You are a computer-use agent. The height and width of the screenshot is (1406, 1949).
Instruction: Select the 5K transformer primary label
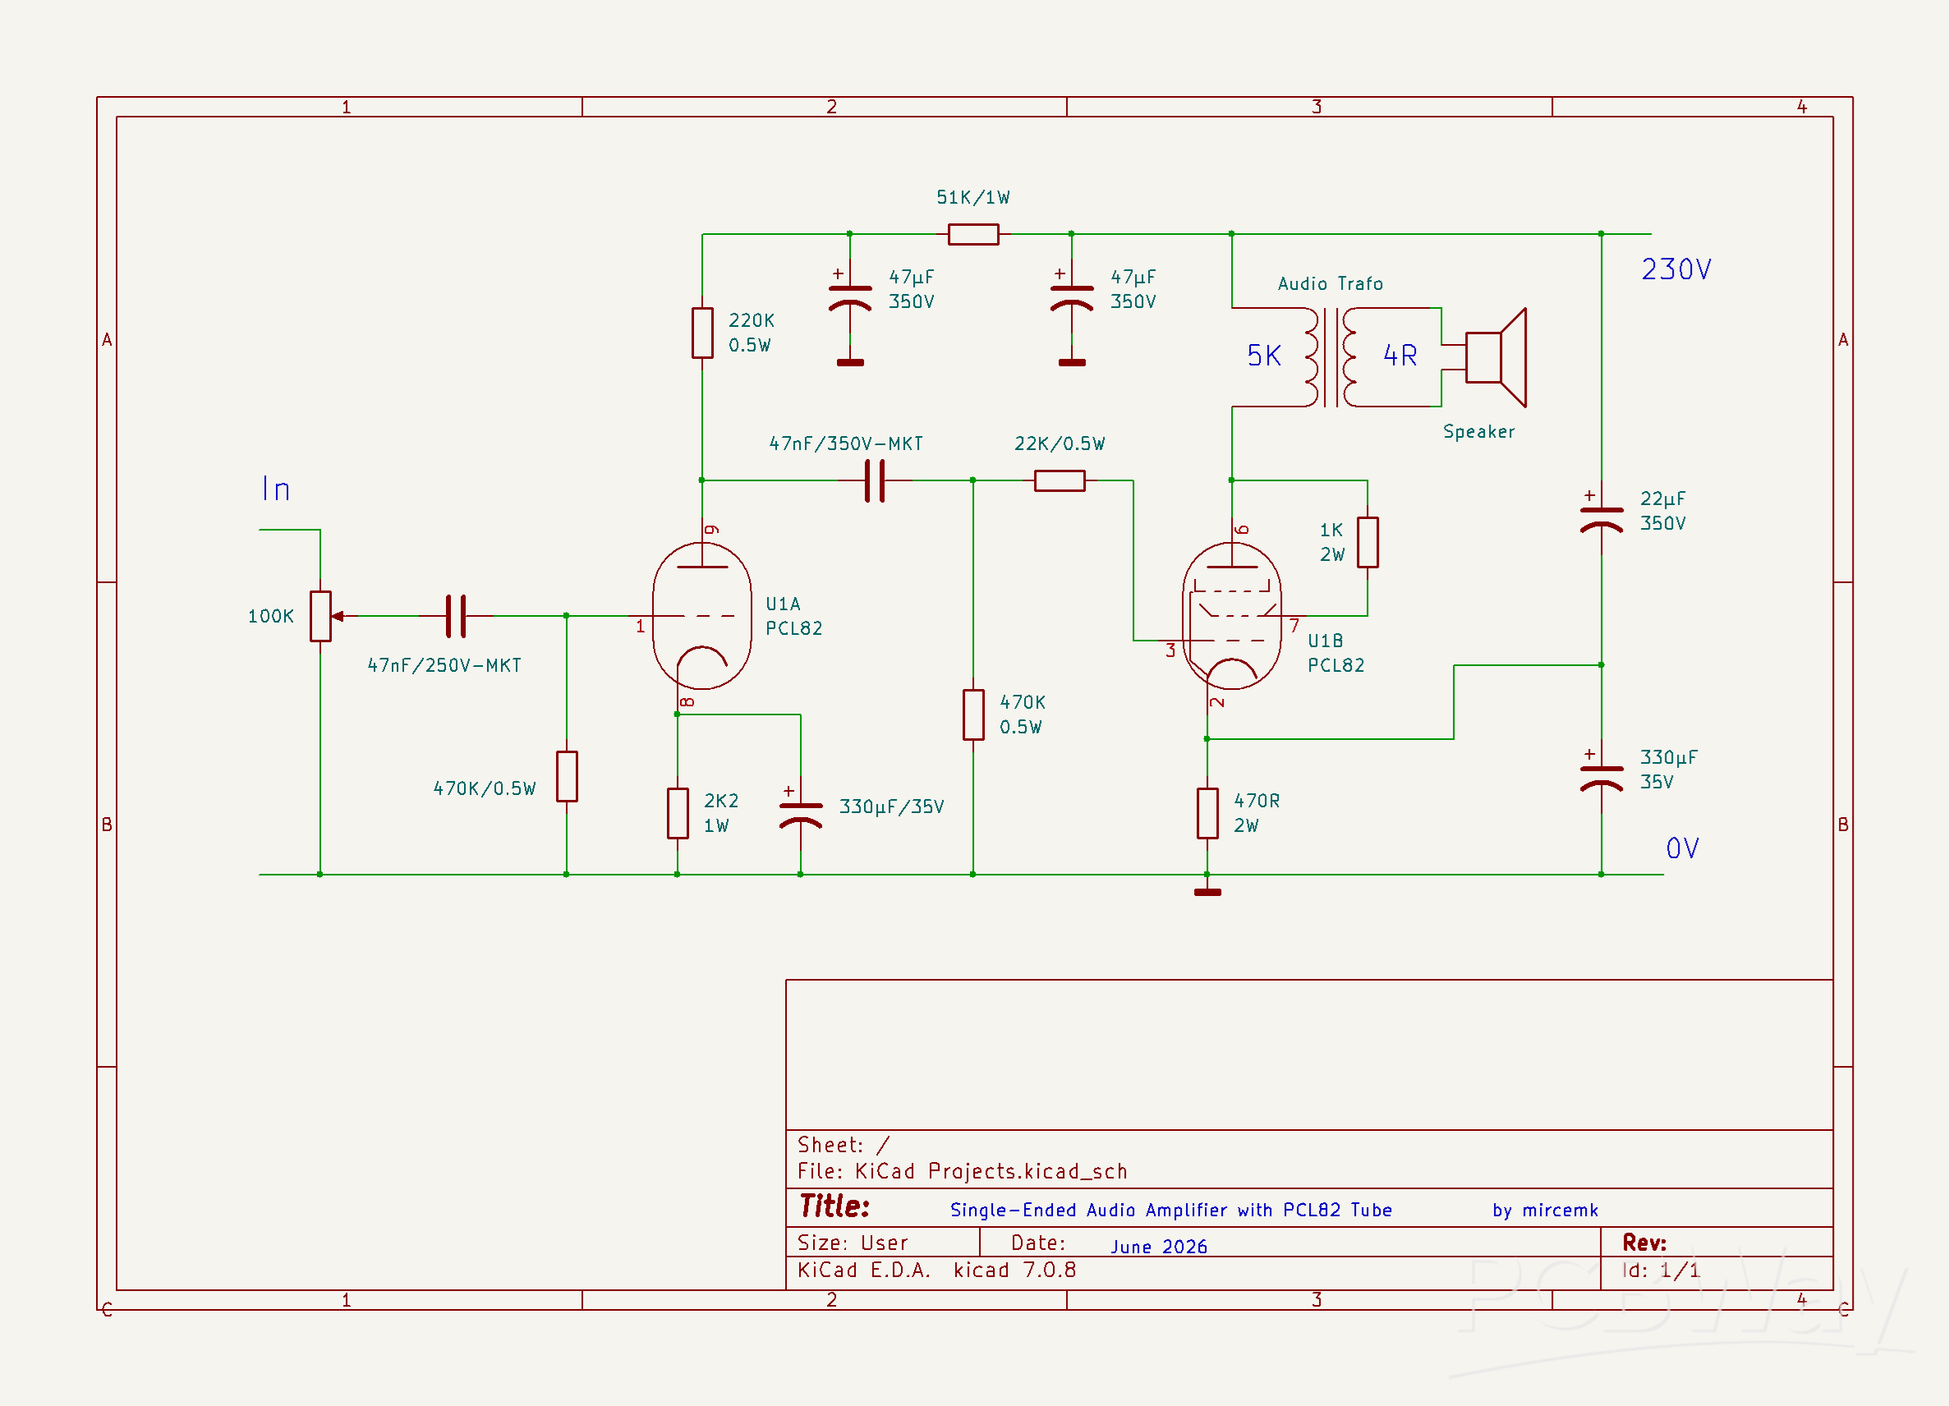click(x=1263, y=356)
